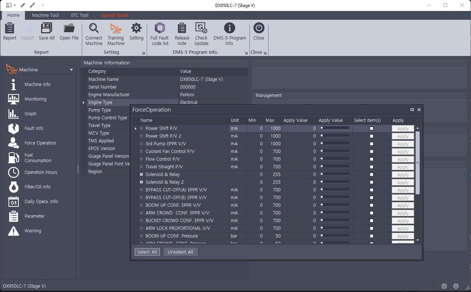
Task: Click the Select All button
Action: pos(147,252)
